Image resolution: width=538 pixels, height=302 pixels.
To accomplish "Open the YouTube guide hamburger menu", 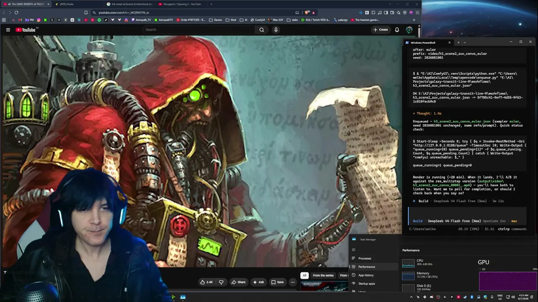I will pyautogui.click(x=8, y=30).
